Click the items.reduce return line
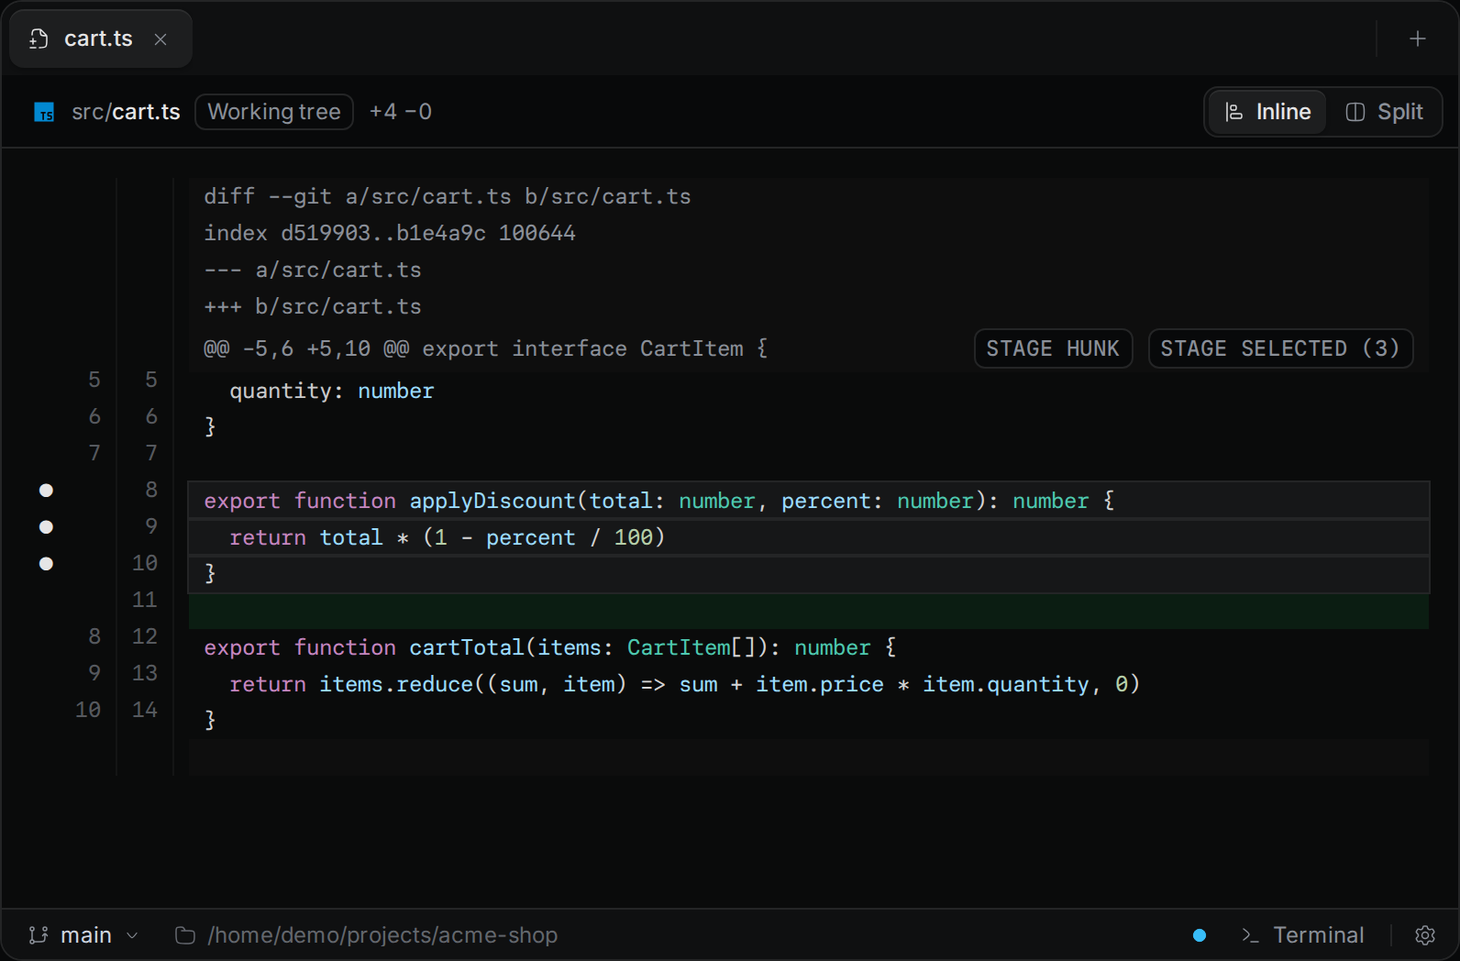This screenshot has height=961, width=1460. 809,684
